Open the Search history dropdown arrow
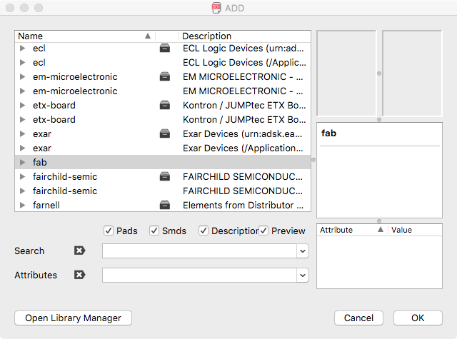This screenshot has width=457, height=339. tap(303, 251)
